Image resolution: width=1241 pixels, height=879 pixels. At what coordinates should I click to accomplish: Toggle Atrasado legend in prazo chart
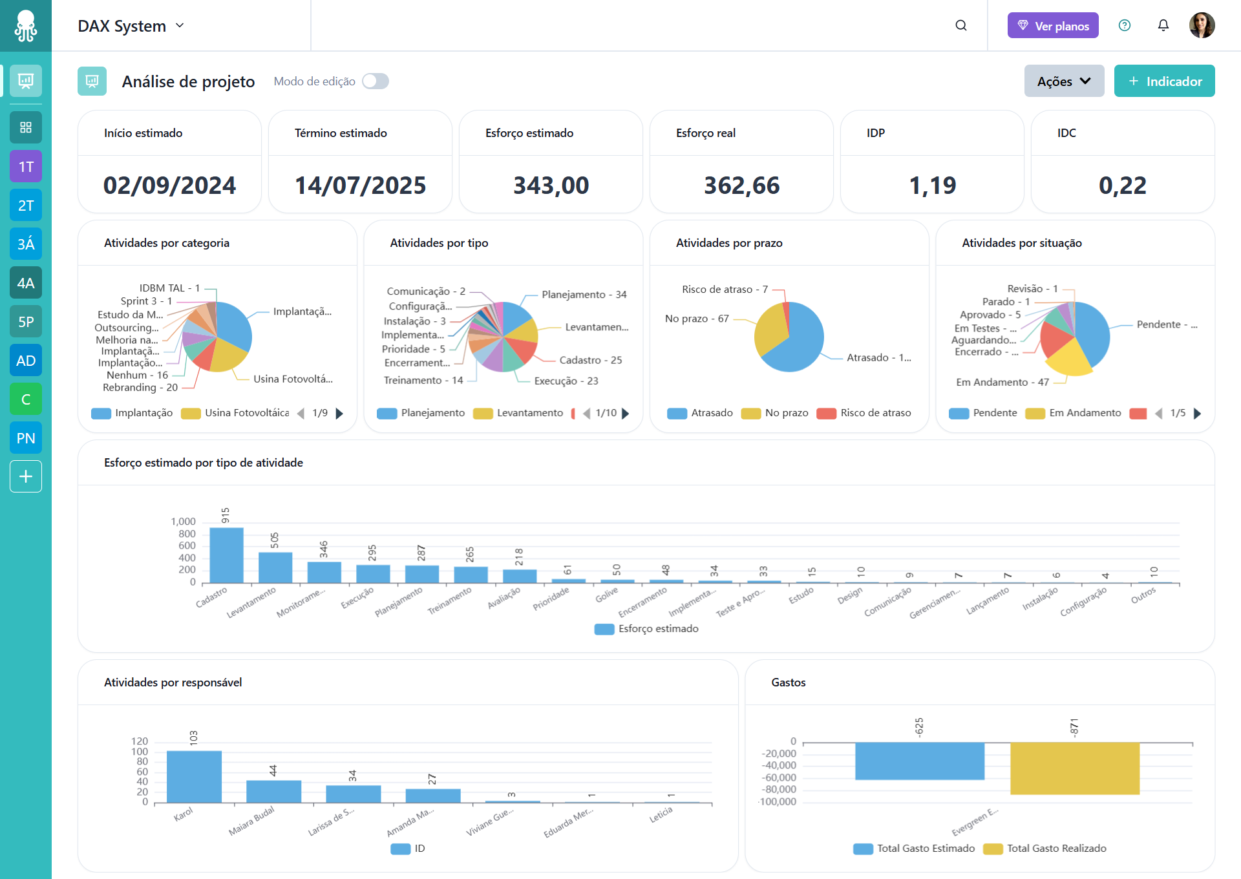click(x=700, y=413)
